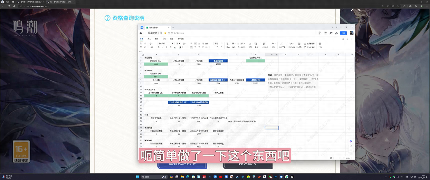This screenshot has height=180, width=430.
Task: Click the undo arrow in spreadsheet toolbar
Action: point(141,44)
